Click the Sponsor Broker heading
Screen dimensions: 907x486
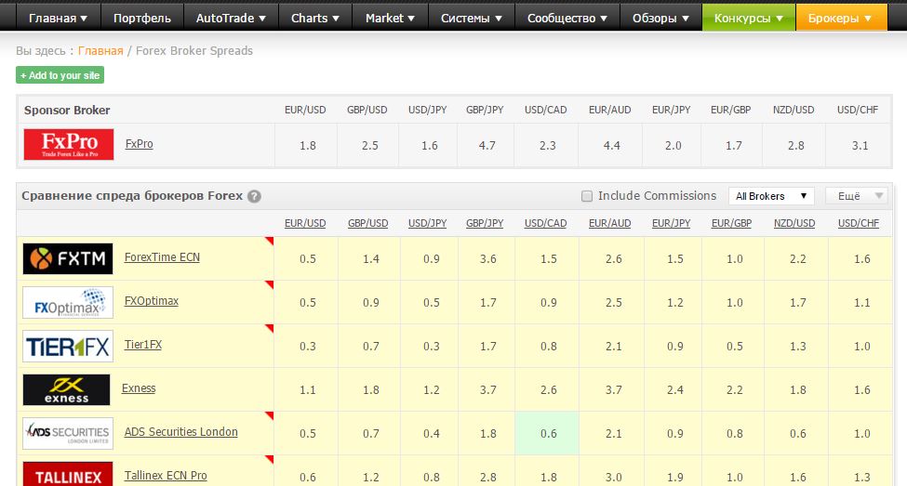pos(67,111)
